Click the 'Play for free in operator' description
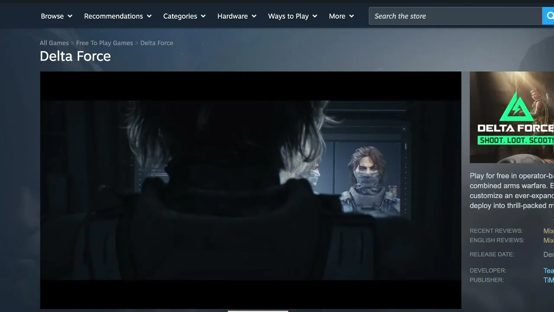Viewport: 554px width, 312px height. (x=512, y=191)
